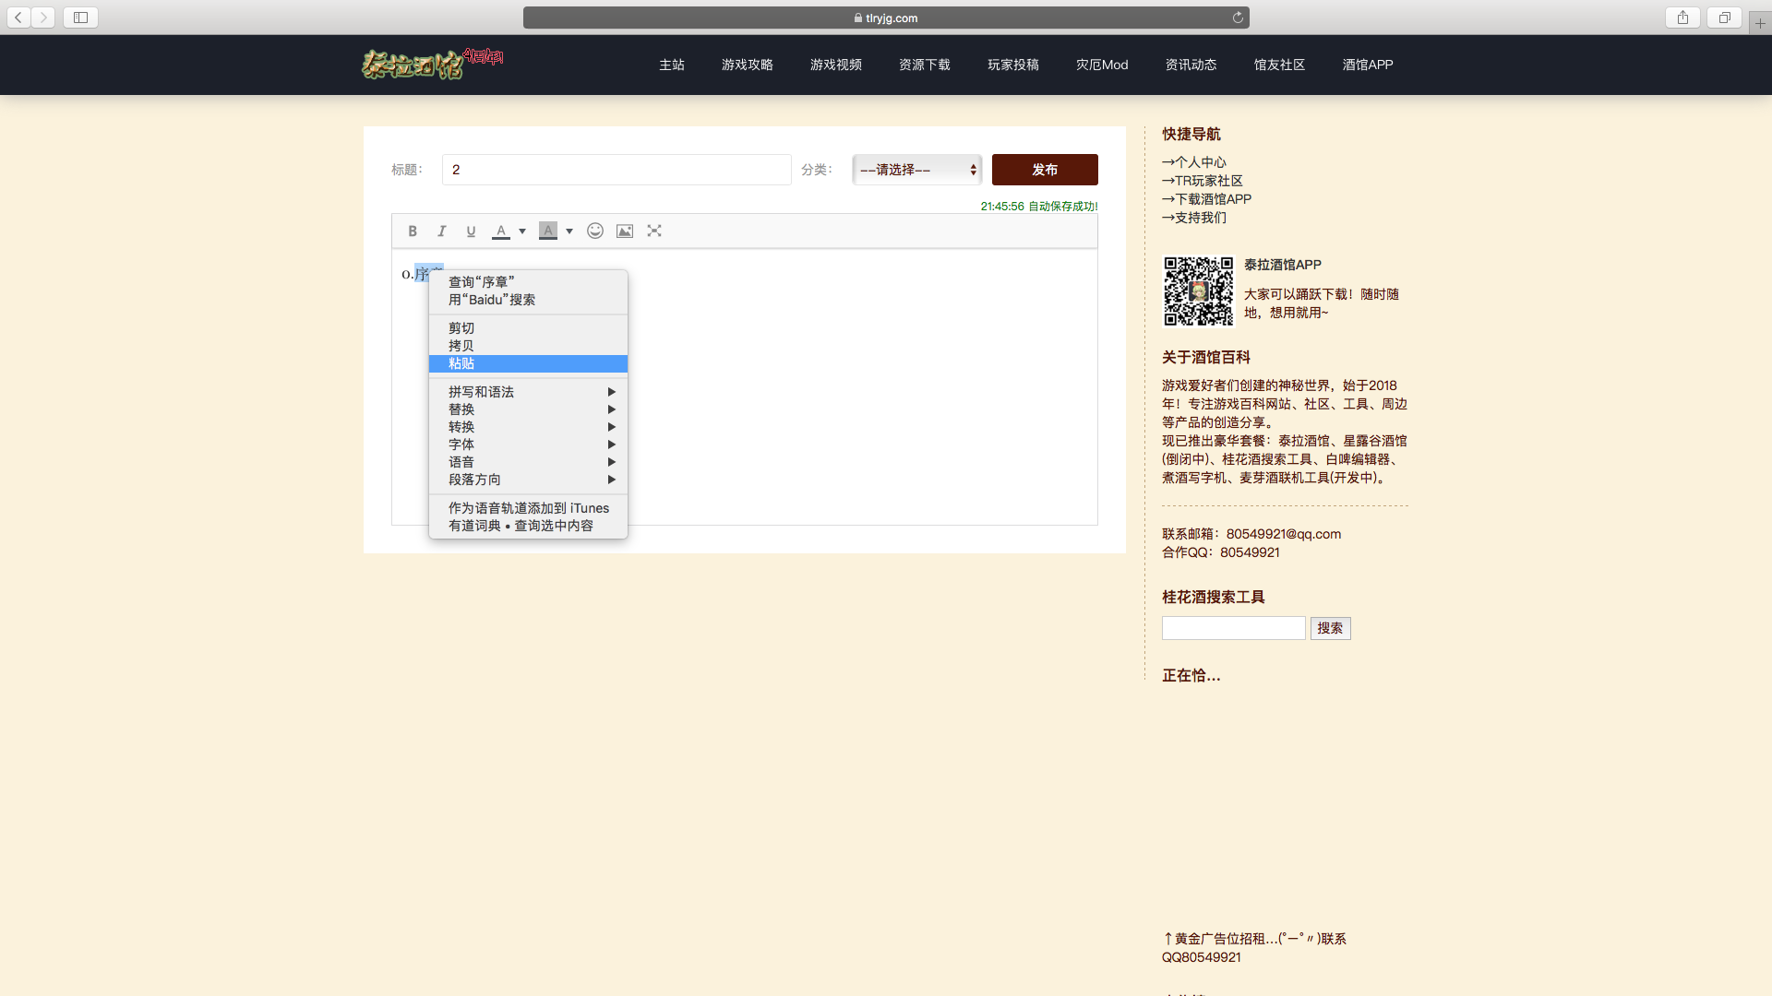Open the 分类 category select box
1772x996 pixels.
click(x=916, y=170)
